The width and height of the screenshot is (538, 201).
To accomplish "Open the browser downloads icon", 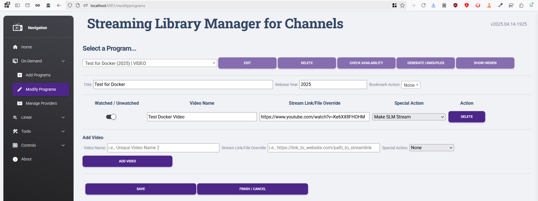I will tap(434, 5).
